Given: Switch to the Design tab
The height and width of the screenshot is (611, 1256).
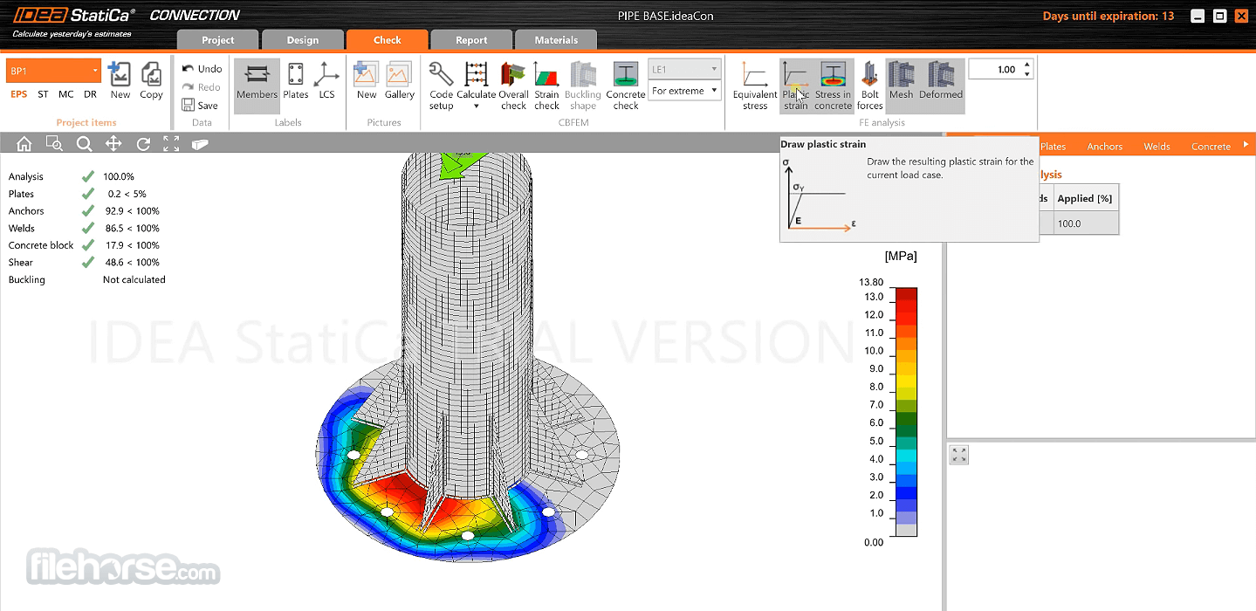Looking at the screenshot, I should pyautogui.click(x=303, y=39).
